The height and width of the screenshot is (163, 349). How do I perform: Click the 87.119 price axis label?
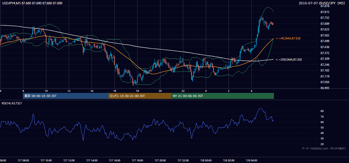click(325, 76)
